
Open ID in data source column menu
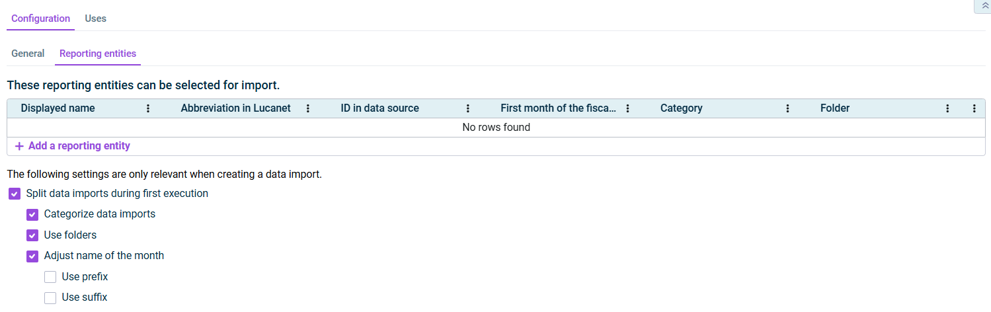(x=468, y=108)
